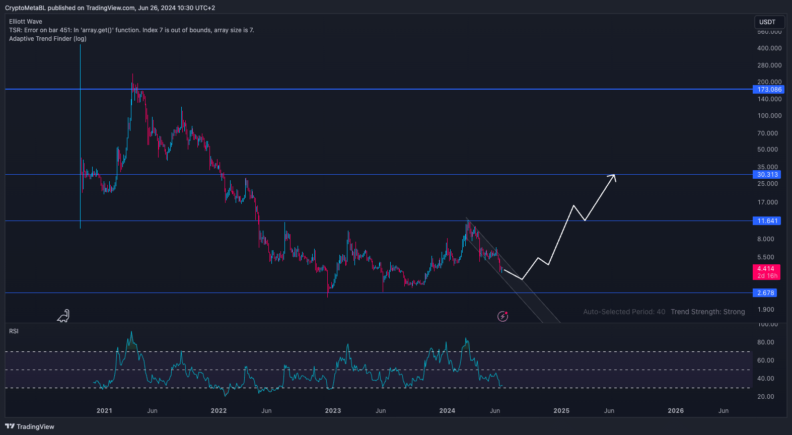Click the 2022 time axis label
The image size is (792, 435).
[219, 411]
